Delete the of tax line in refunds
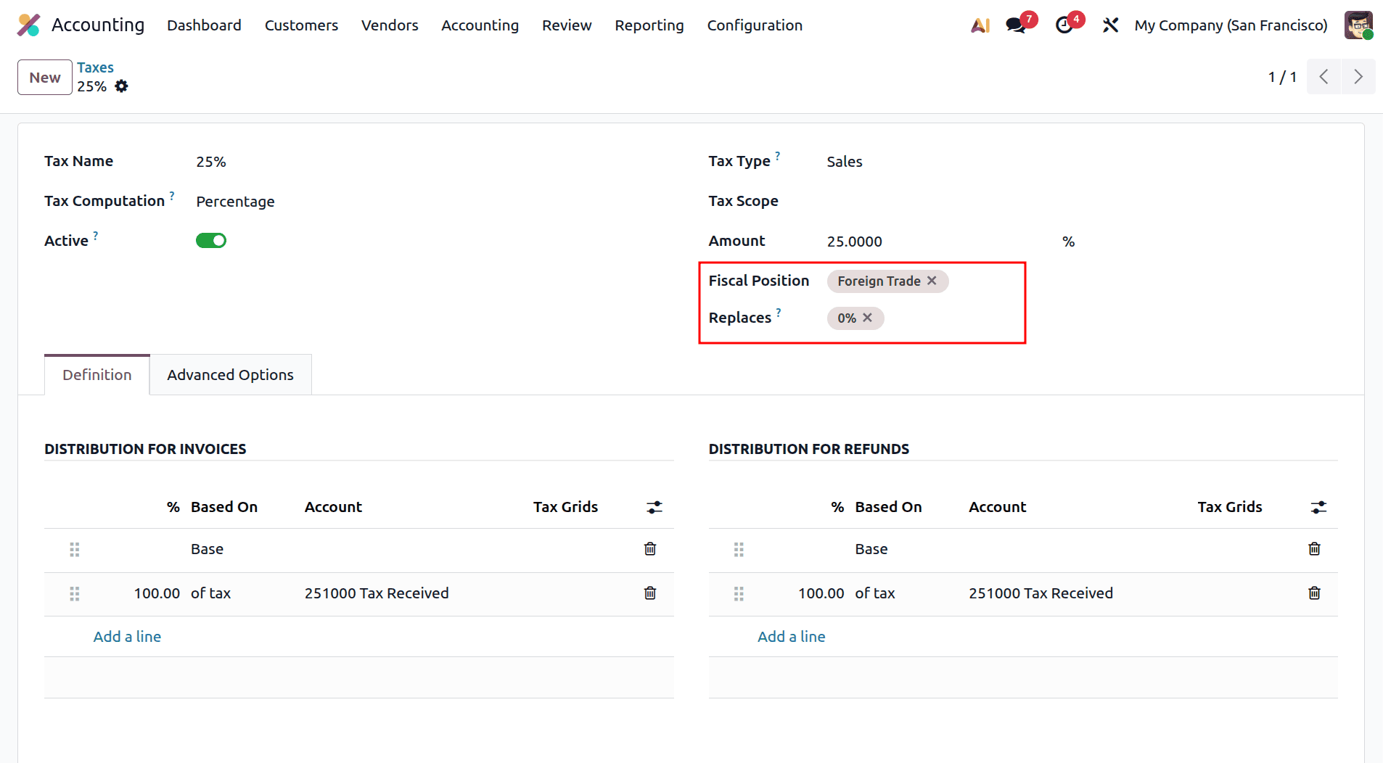The width and height of the screenshot is (1383, 763). click(1314, 593)
